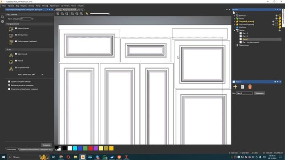This screenshot has height=160, width=285.
Task: Click the red record taskbar icon
Action: tap(126, 157)
